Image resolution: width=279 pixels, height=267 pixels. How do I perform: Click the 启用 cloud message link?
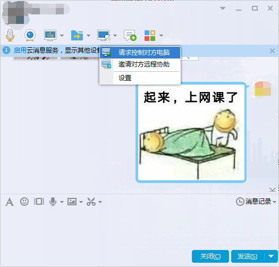click(20, 51)
